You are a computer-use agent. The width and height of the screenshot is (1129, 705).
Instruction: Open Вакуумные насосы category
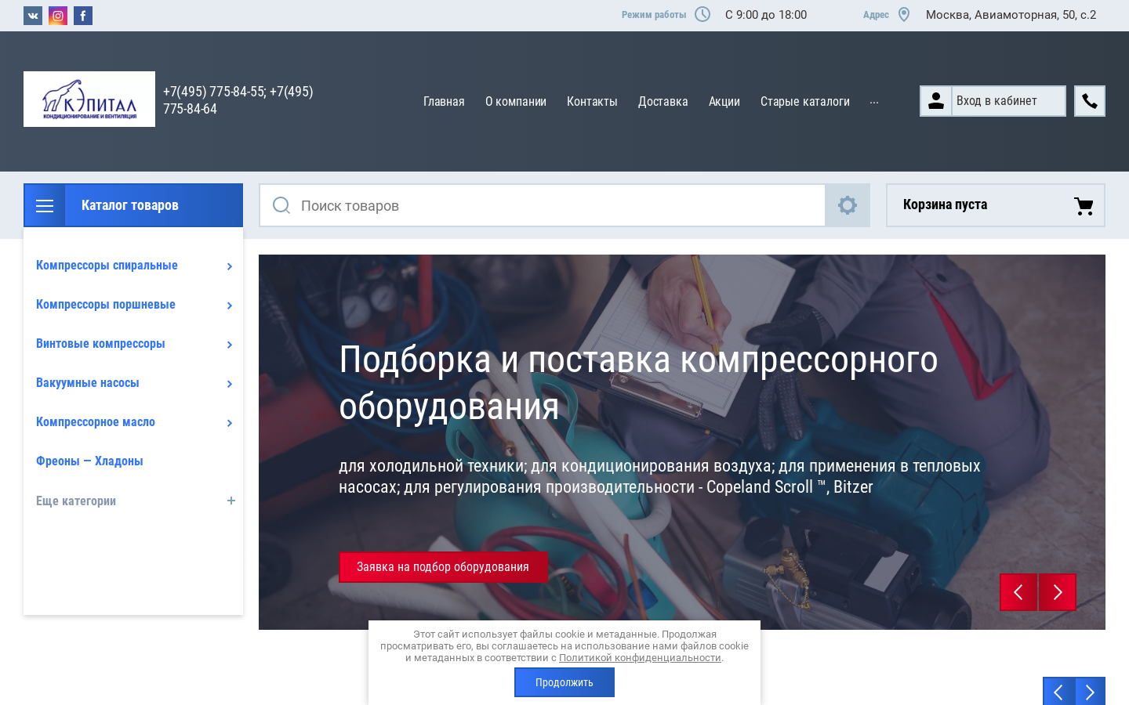point(88,383)
